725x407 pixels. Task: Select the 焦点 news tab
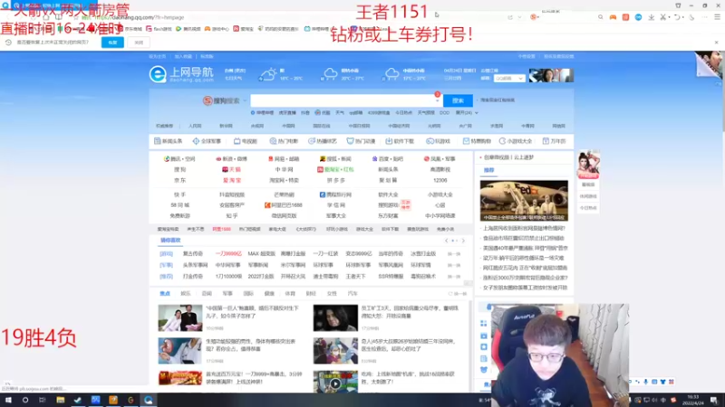pos(165,293)
